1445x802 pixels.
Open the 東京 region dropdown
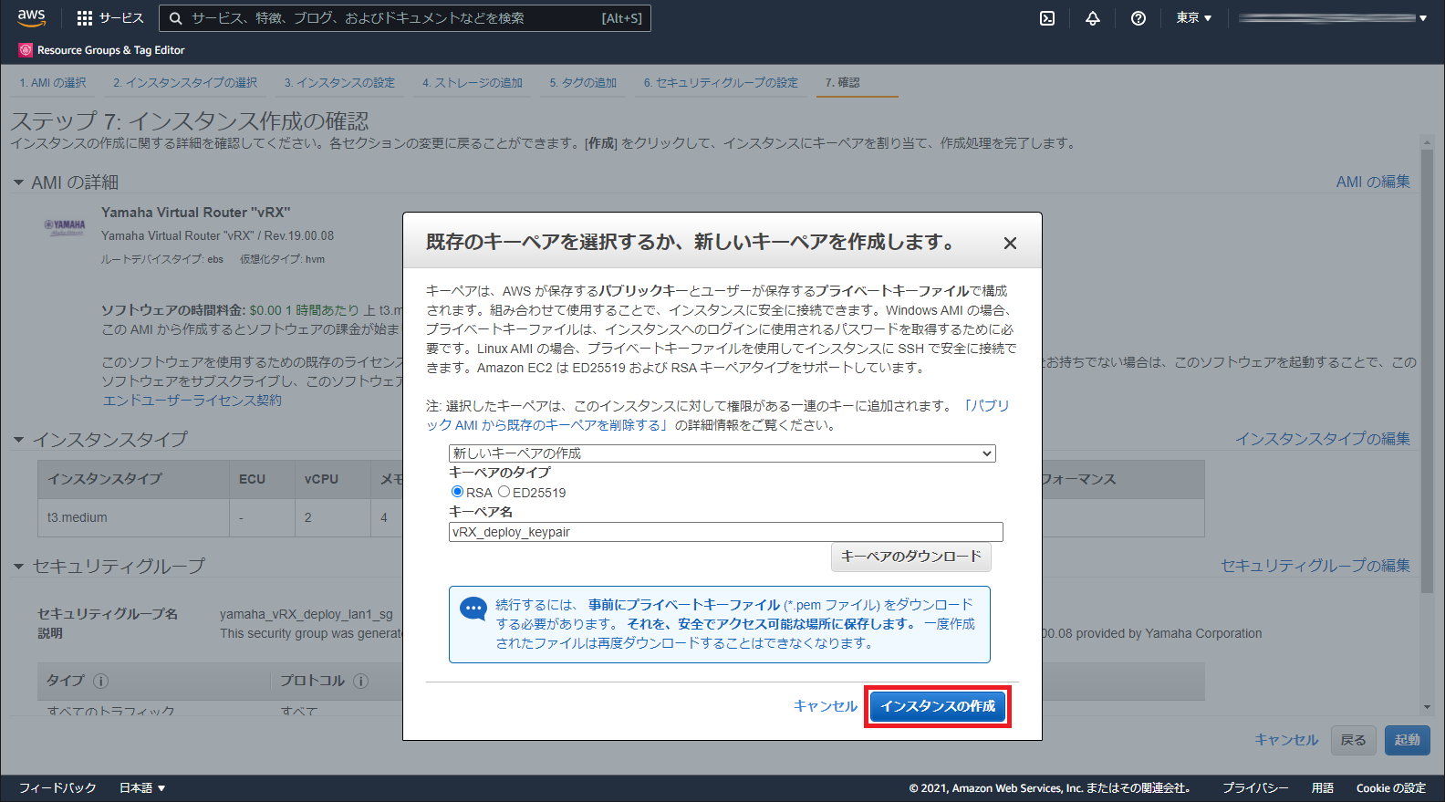[1193, 18]
